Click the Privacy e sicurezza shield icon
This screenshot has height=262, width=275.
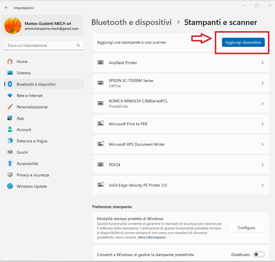[10, 175]
